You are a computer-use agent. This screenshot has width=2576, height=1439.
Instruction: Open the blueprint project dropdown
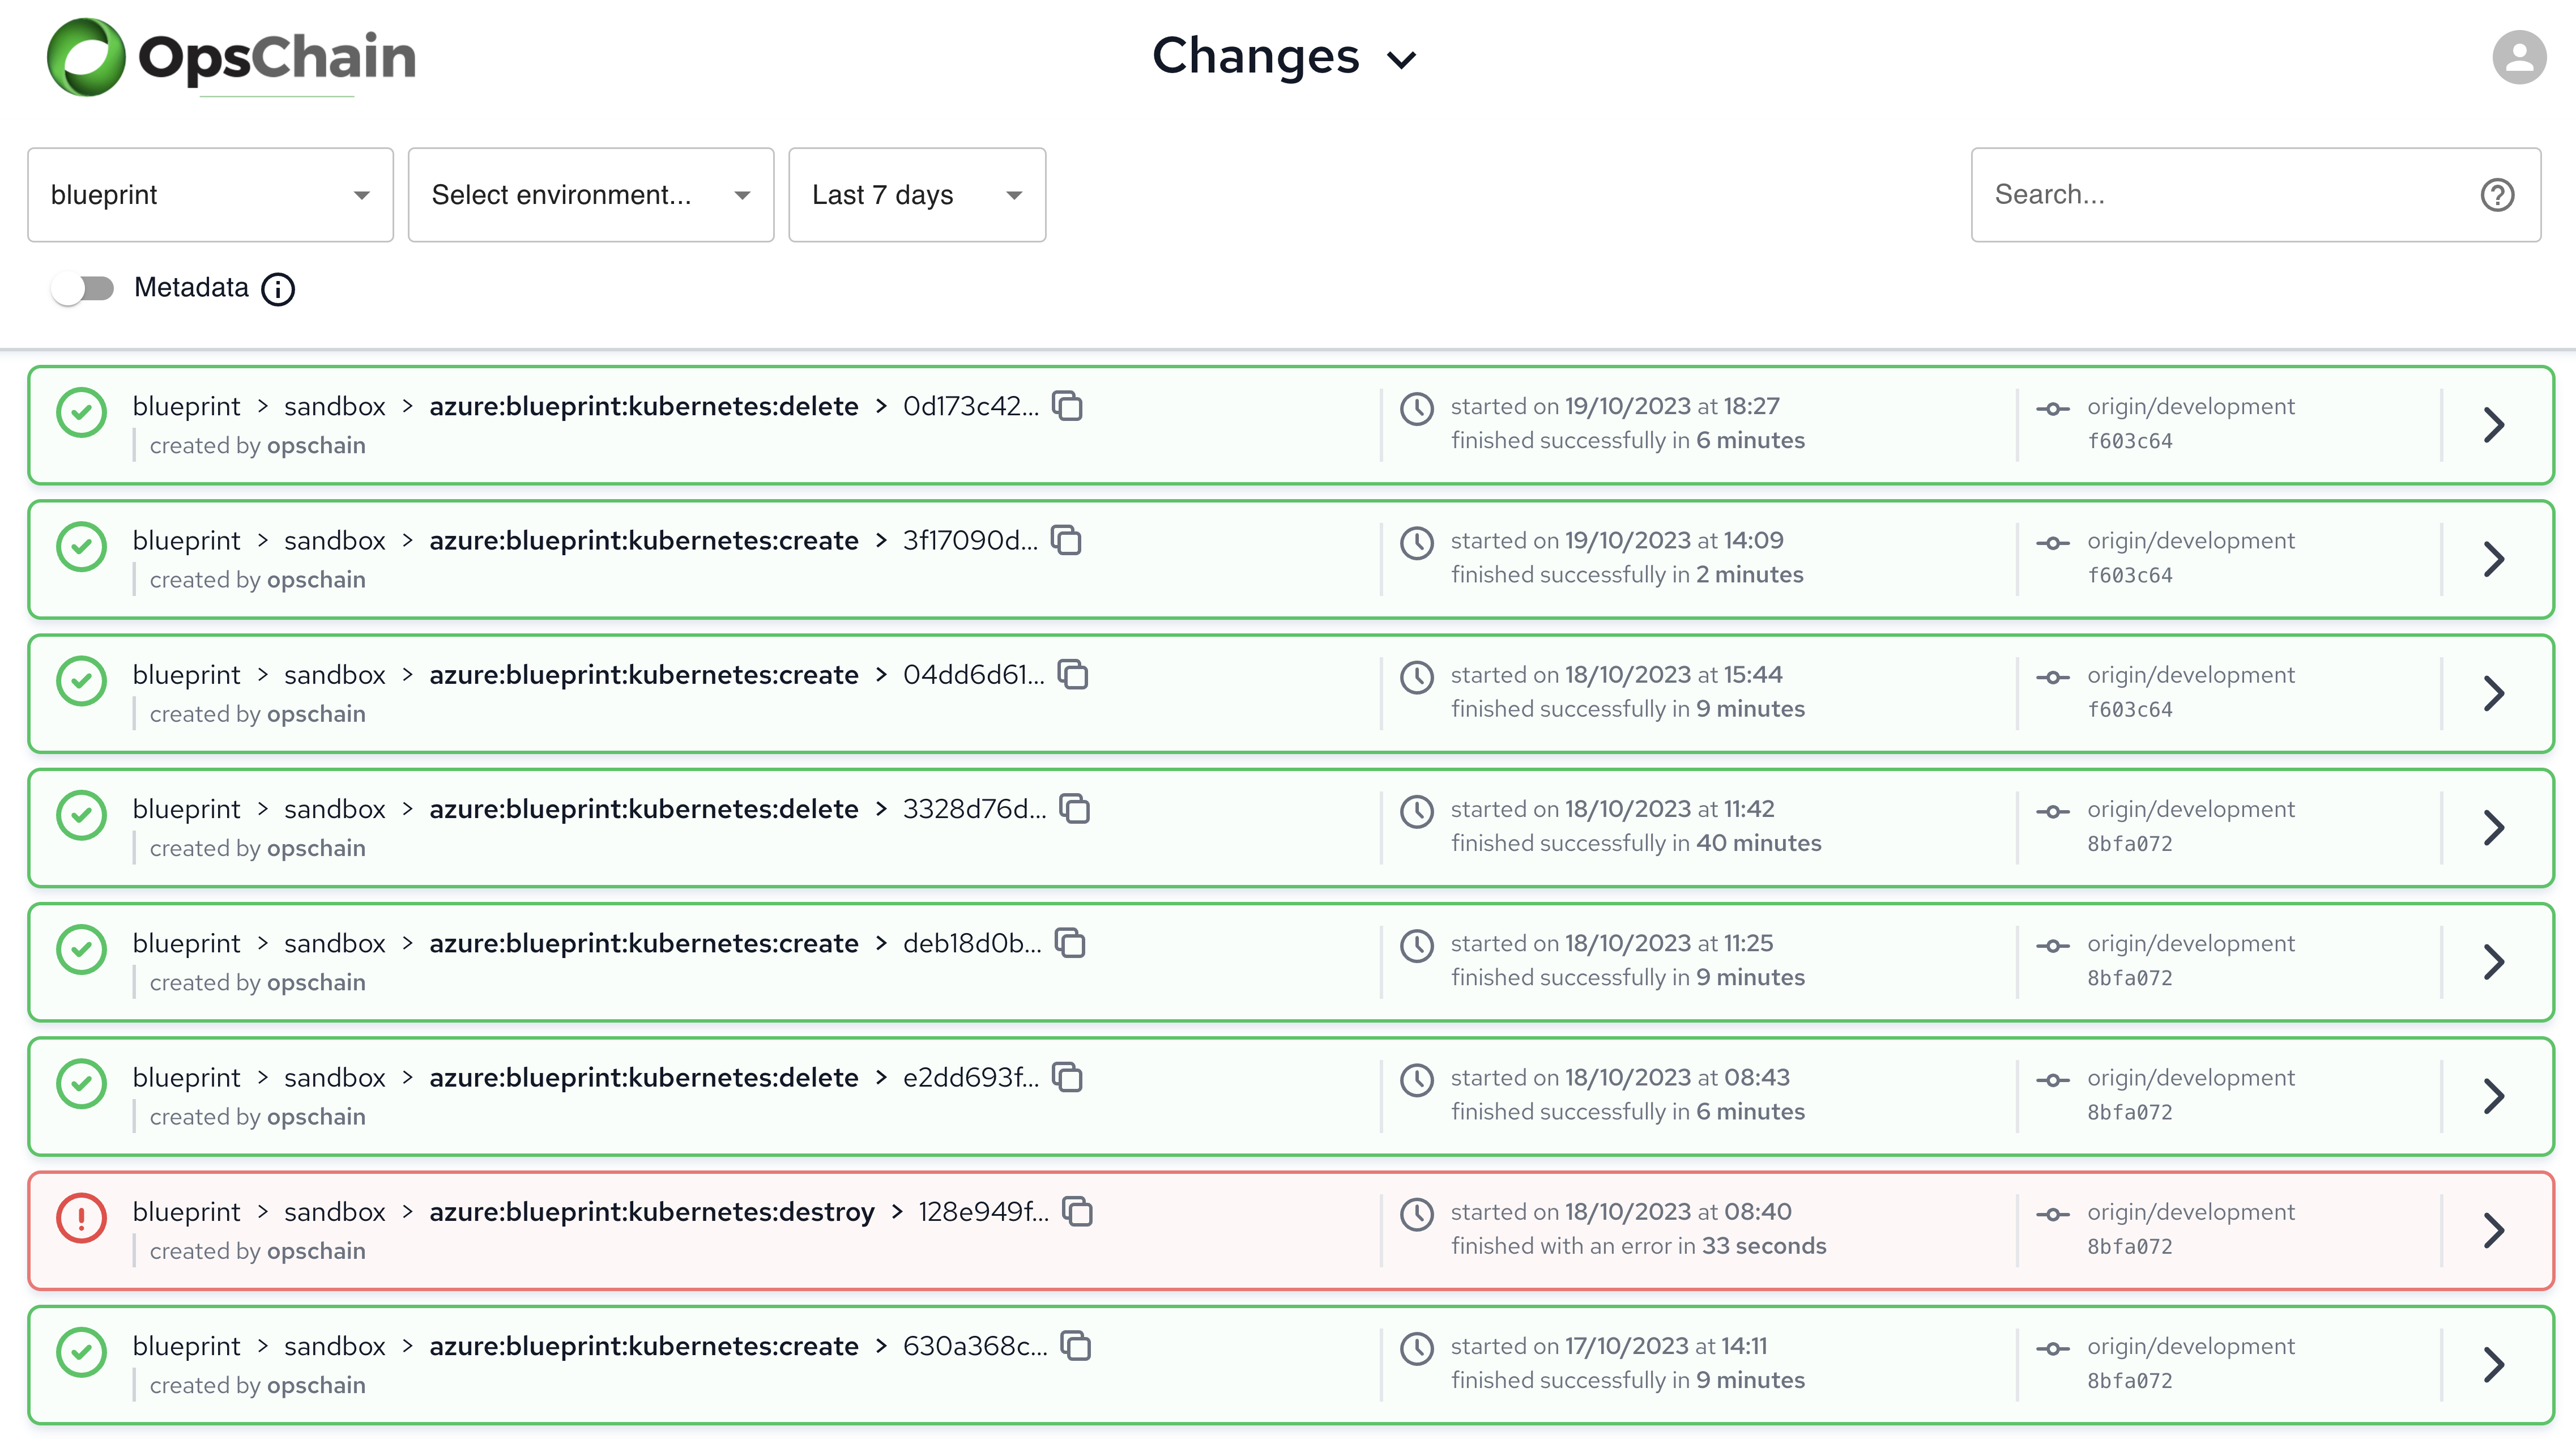tap(210, 195)
